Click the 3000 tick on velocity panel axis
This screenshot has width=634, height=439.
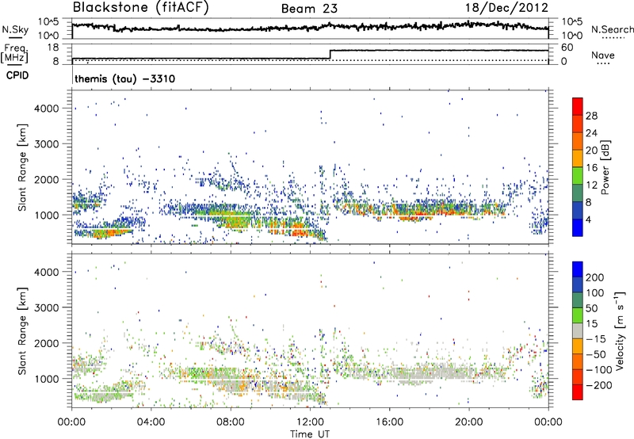(47, 307)
